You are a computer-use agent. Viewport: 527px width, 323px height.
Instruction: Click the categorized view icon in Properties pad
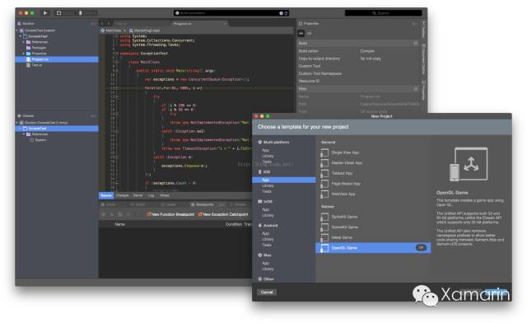301,33
